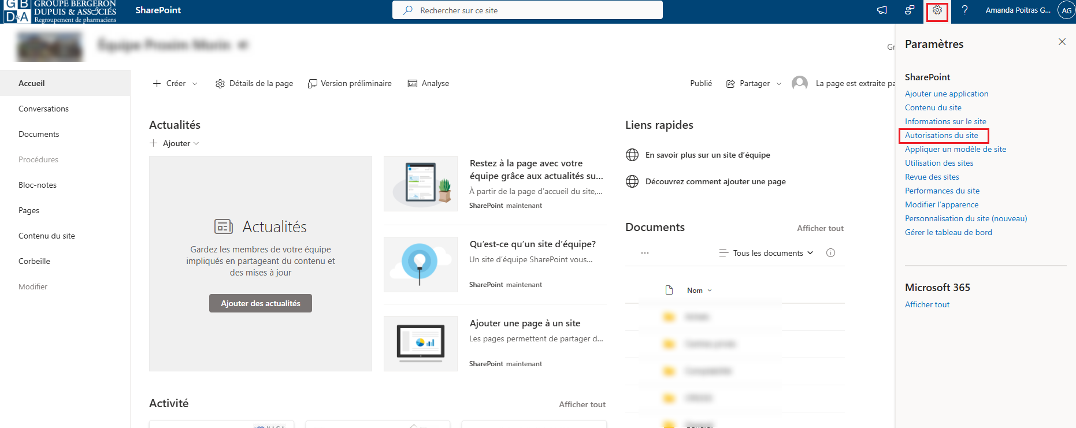1076x428 pixels.
Task: Open Ajouter une page à un site headline
Action: [x=525, y=323]
